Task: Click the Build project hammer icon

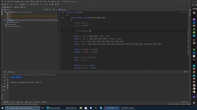Action: 16,4
